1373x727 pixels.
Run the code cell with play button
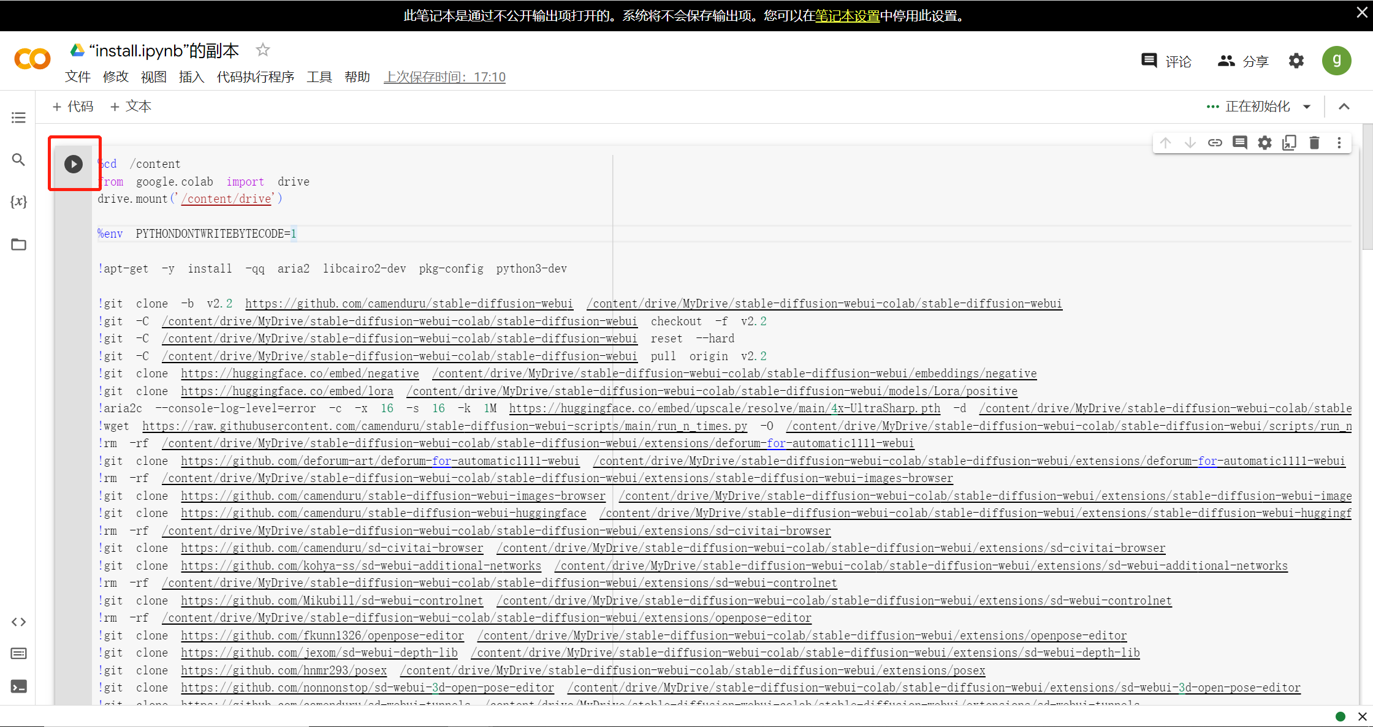pos(74,164)
